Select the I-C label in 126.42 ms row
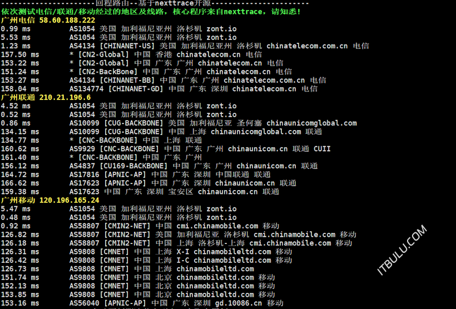Screen dimensions: 456x309 [x=182, y=261]
